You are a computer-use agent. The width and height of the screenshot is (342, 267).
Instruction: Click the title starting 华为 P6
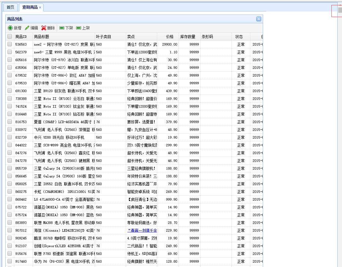(64, 261)
